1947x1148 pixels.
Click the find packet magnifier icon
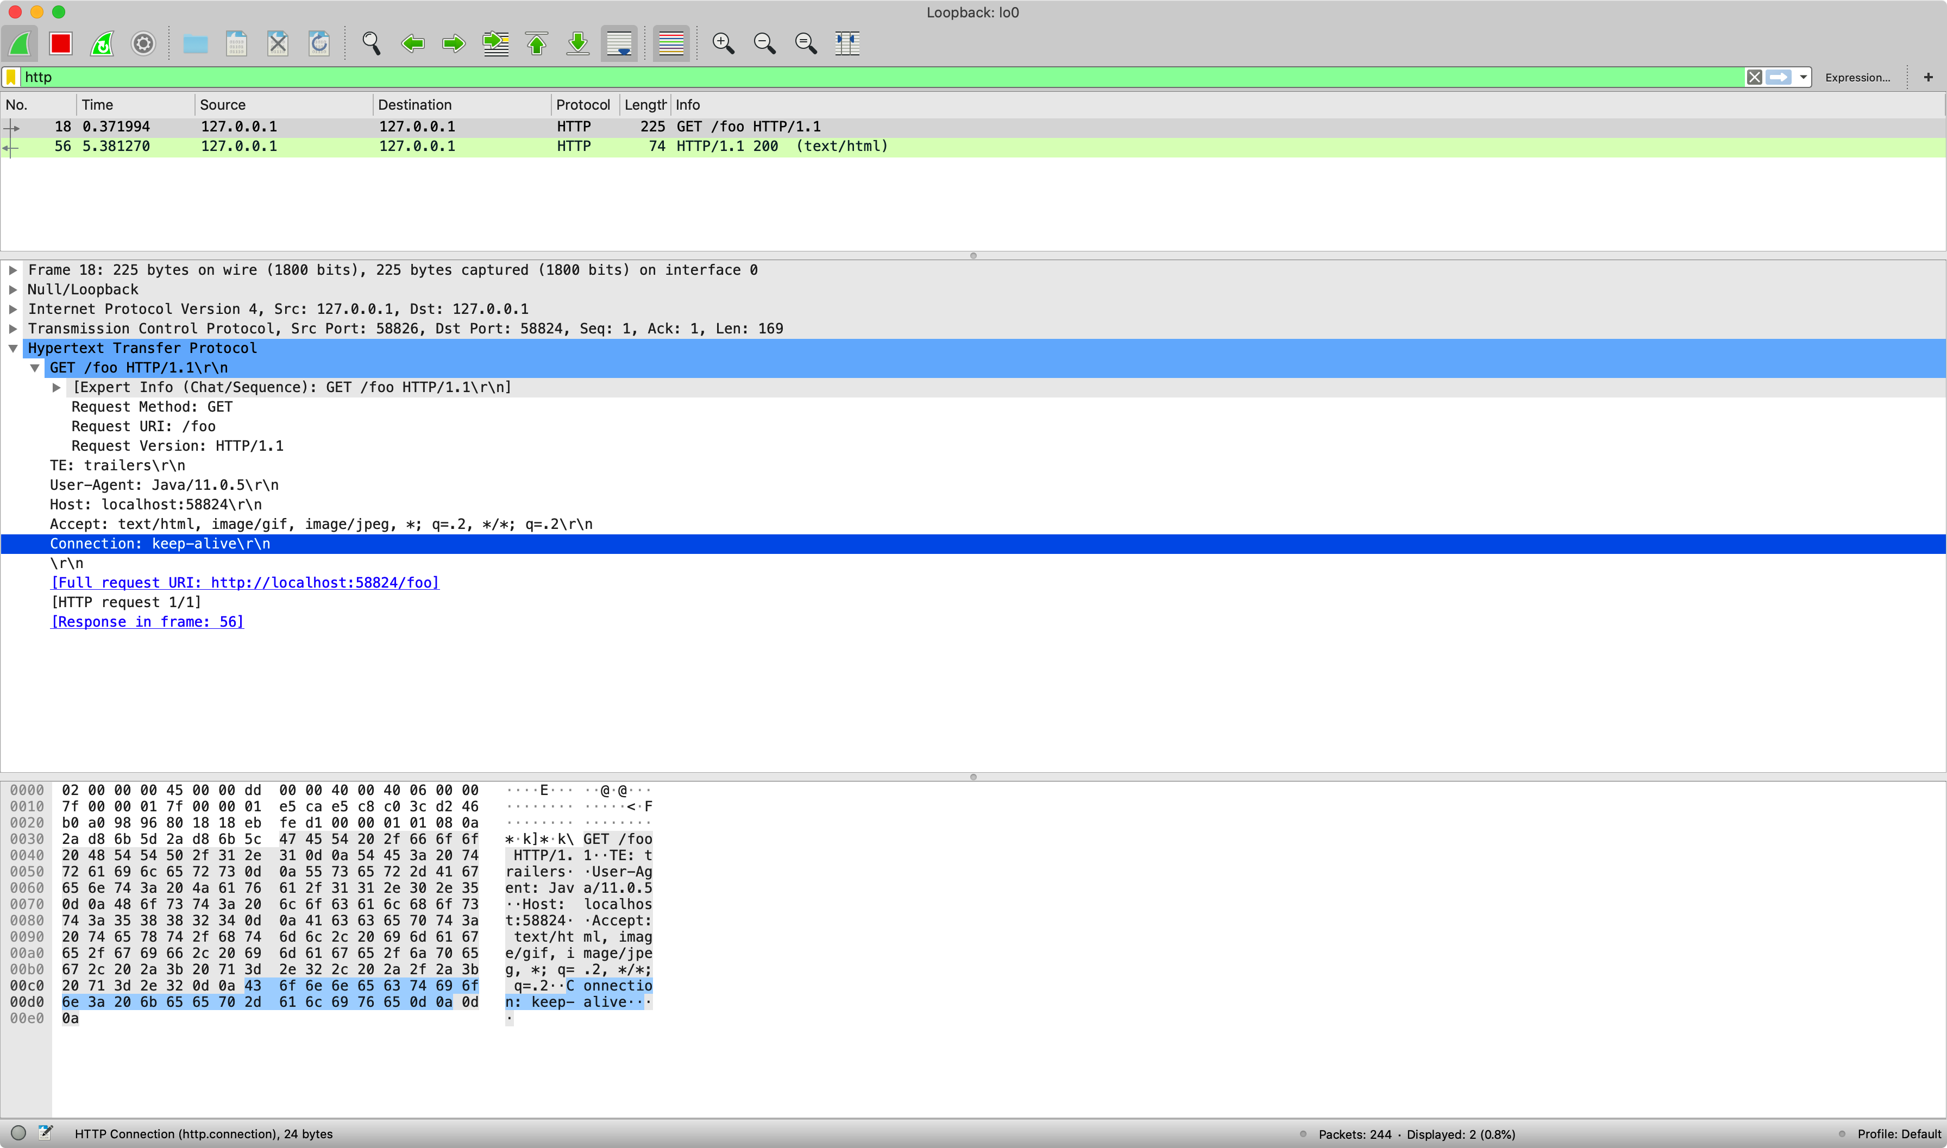click(372, 43)
